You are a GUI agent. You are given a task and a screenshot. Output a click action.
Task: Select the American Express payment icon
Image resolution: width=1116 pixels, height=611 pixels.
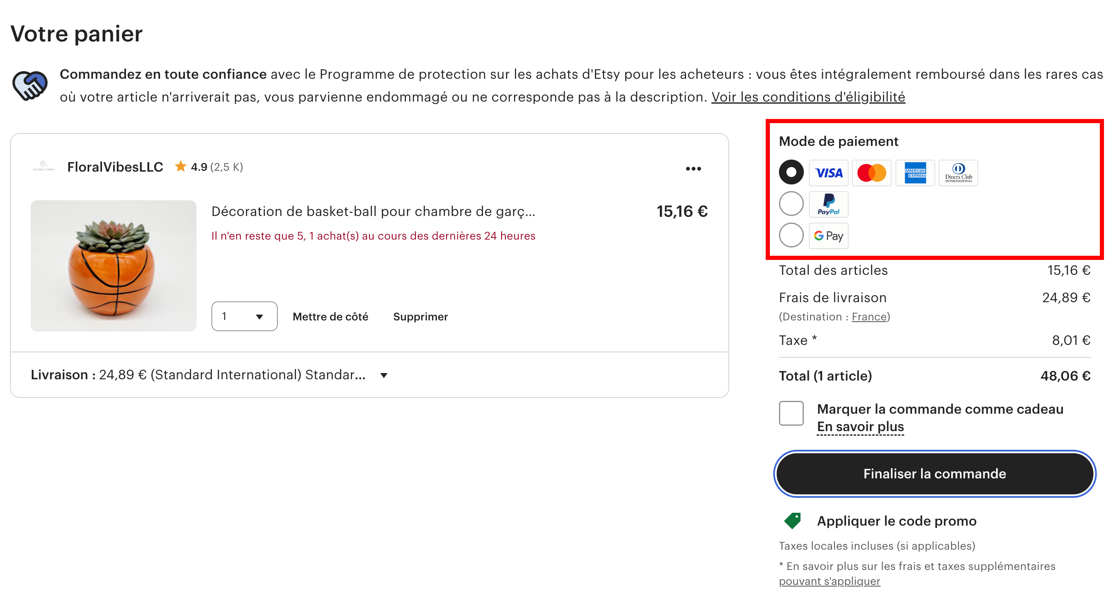click(x=915, y=173)
